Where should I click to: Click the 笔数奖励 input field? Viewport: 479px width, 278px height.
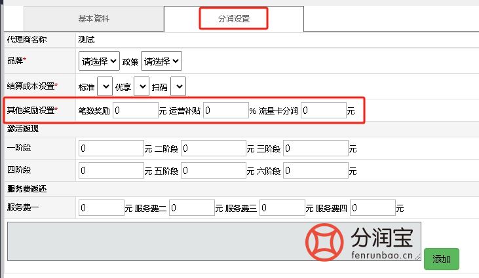[x=135, y=111]
